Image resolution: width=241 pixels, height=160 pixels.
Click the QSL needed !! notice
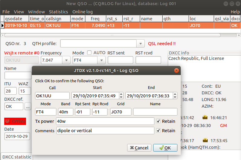(162, 44)
